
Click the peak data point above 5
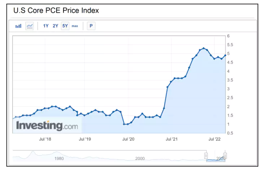pyautogui.click(x=204, y=48)
